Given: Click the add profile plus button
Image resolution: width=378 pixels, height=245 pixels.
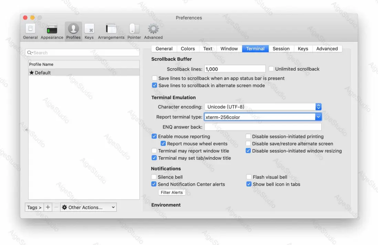Looking at the screenshot, I should [x=48, y=207].
